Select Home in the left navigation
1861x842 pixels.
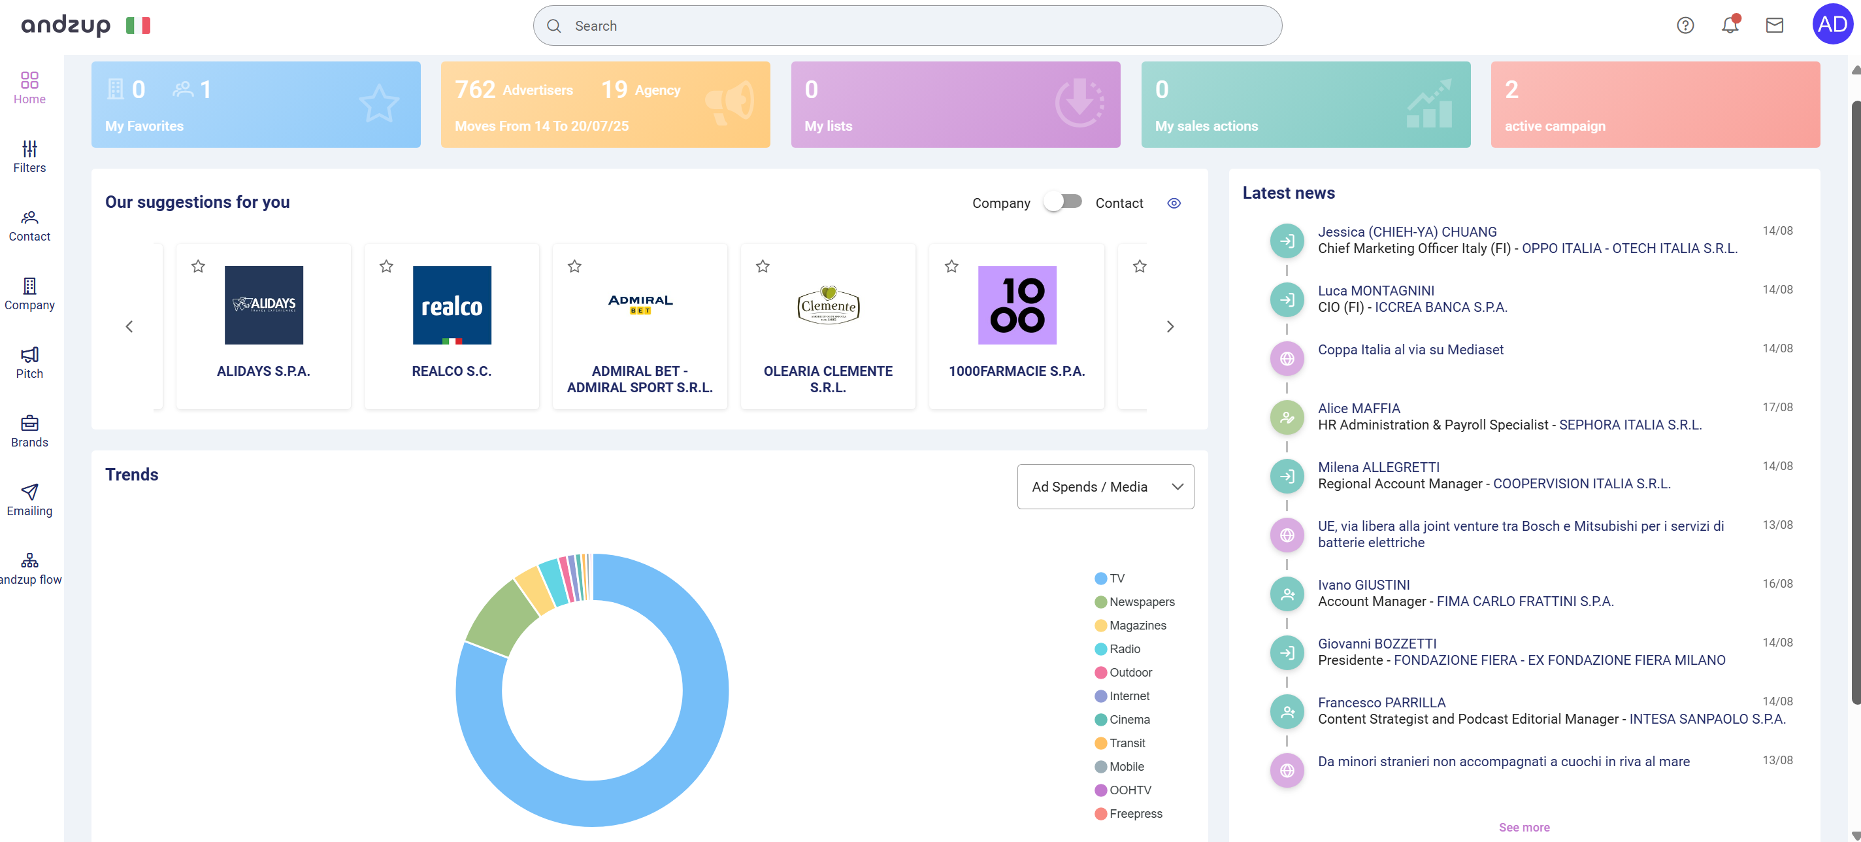tap(29, 87)
